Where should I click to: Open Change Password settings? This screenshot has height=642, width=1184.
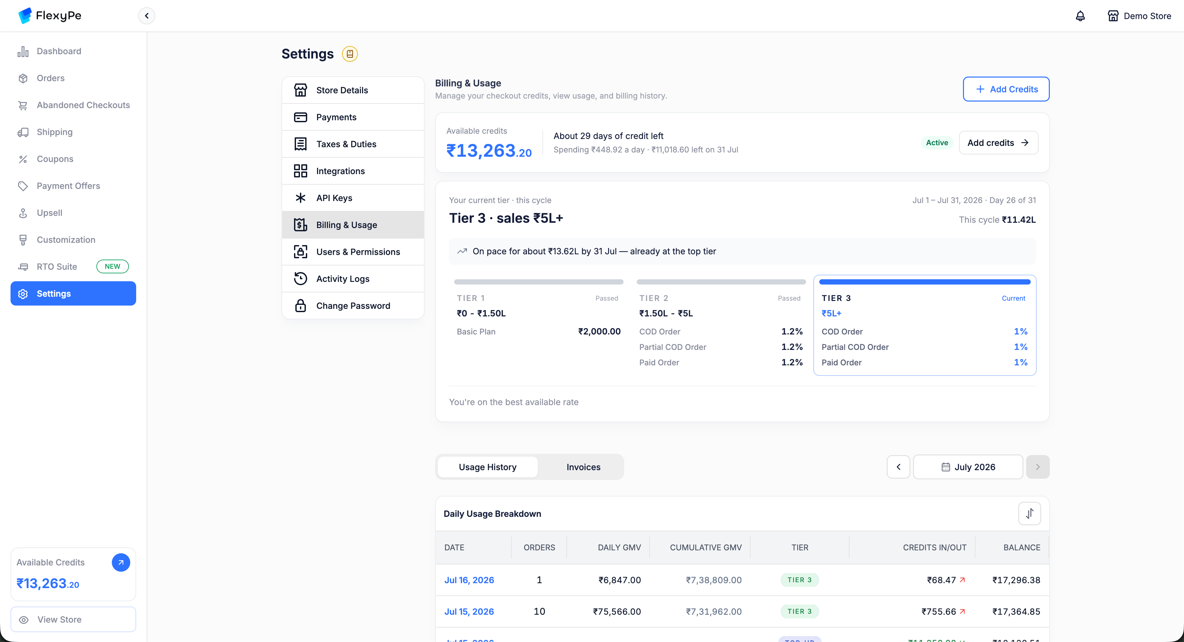[353, 306]
